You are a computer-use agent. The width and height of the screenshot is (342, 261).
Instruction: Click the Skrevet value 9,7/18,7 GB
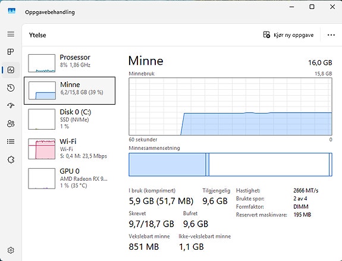tap(151, 224)
